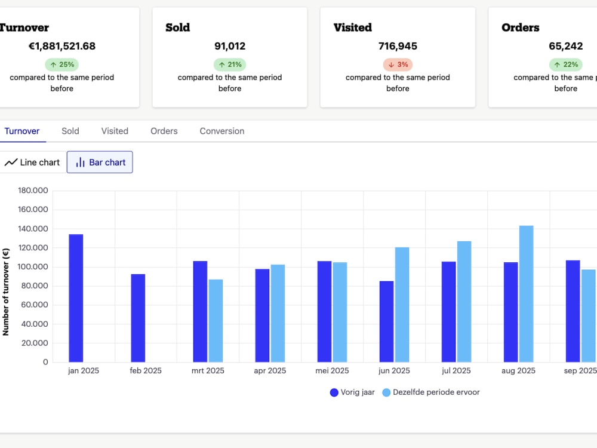Click the sep 2025 dark blue bar
This screenshot has height=448, width=597.
573,311
